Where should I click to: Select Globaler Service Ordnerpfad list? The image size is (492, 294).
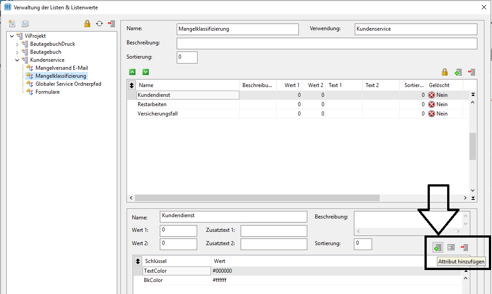coord(68,84)
